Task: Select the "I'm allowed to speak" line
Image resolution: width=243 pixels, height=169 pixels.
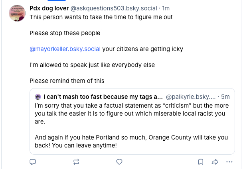Action: pos(92,65)
